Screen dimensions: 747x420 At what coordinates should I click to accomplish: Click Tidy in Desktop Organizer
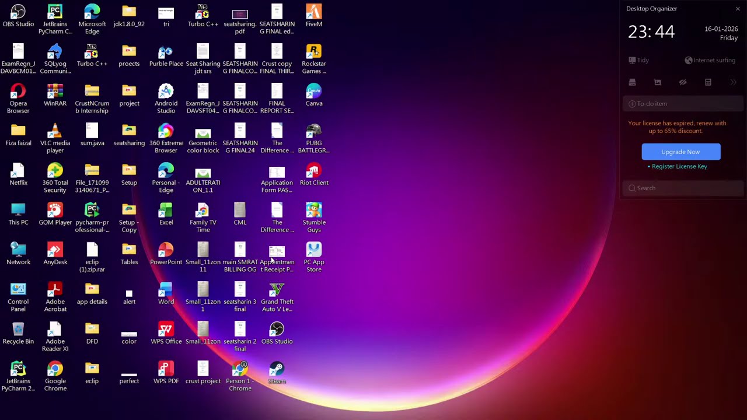pyautogui.click(x=638, y=60)
